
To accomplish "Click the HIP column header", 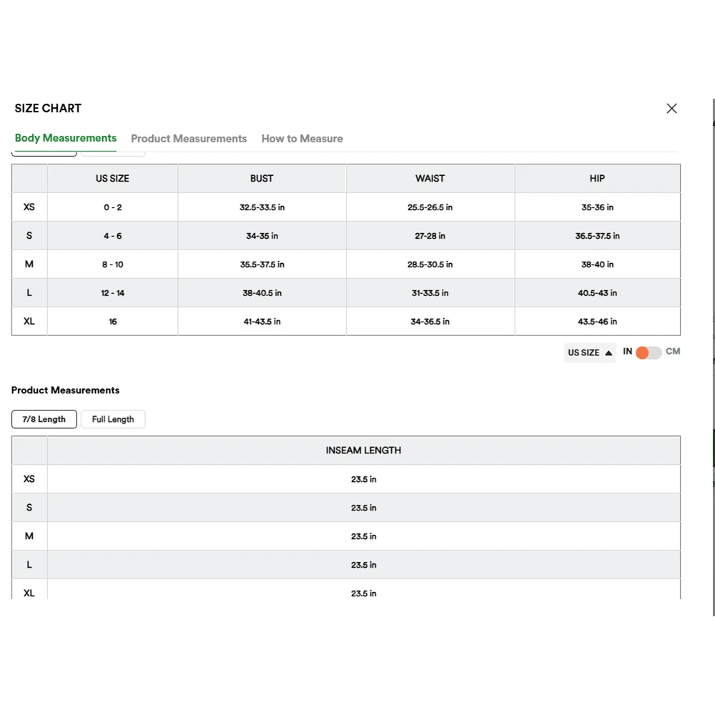I will coord(597,179).
